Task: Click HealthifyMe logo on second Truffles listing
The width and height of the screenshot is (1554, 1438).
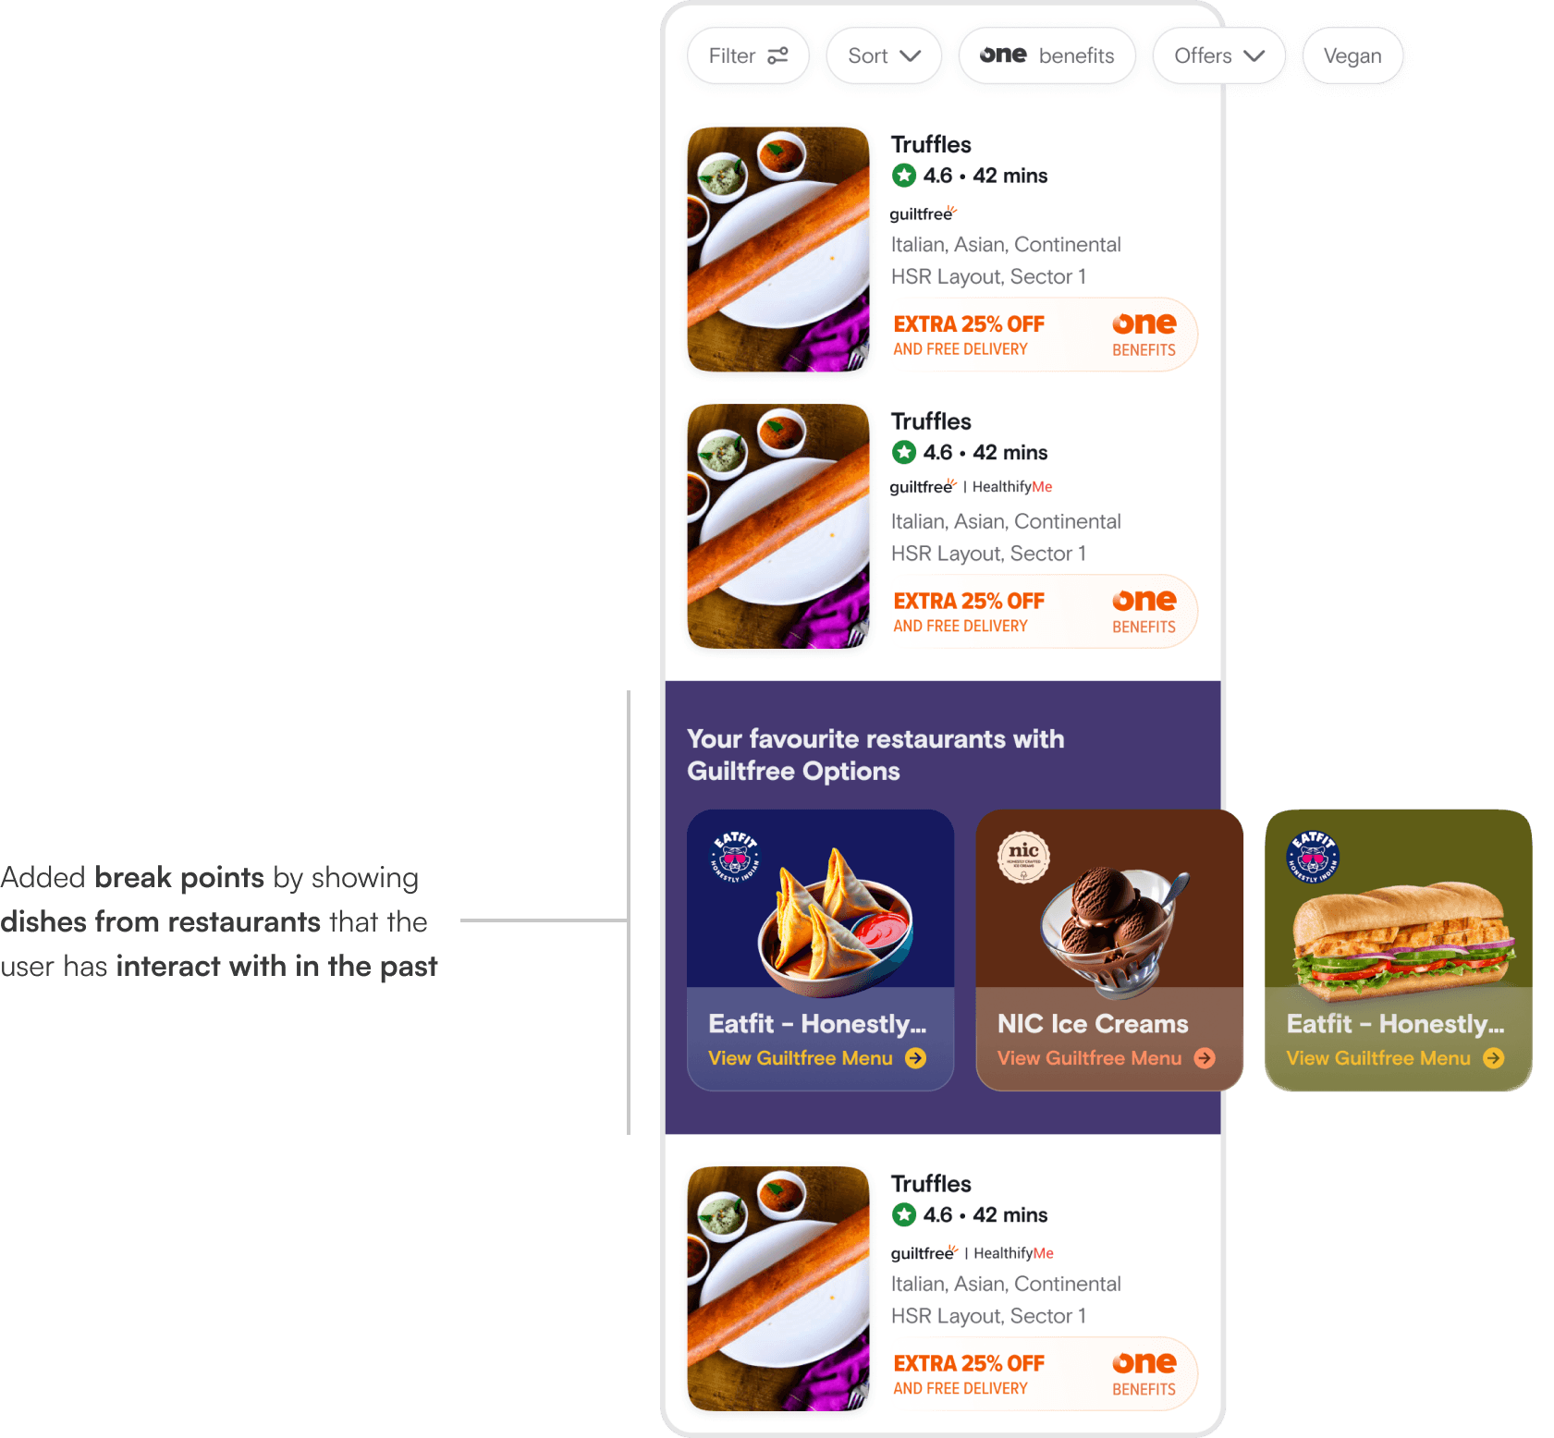Action: 1012,487
